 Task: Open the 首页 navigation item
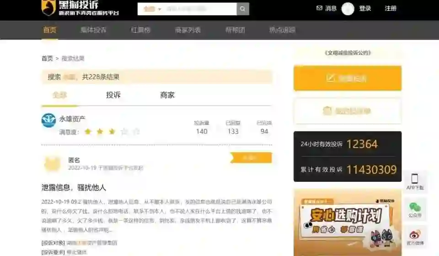point(50,30)
